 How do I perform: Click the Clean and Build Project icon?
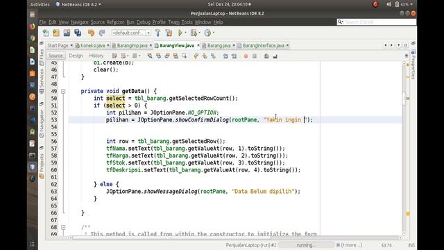pyautogui.click(x=169, y=33)
